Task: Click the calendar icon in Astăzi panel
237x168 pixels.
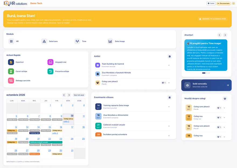Action: (170, 56)
